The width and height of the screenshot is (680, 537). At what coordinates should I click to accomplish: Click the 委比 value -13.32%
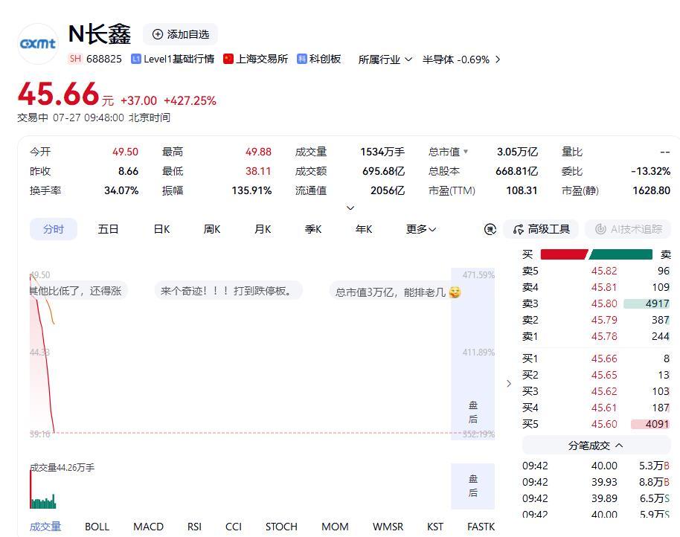[650, 171]
